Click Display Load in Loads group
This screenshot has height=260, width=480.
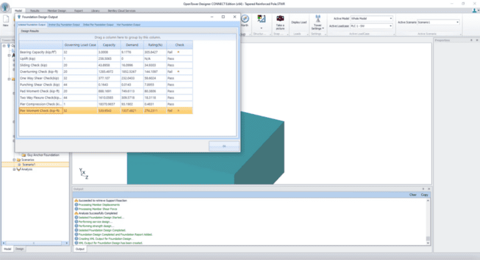coord(299,22)
